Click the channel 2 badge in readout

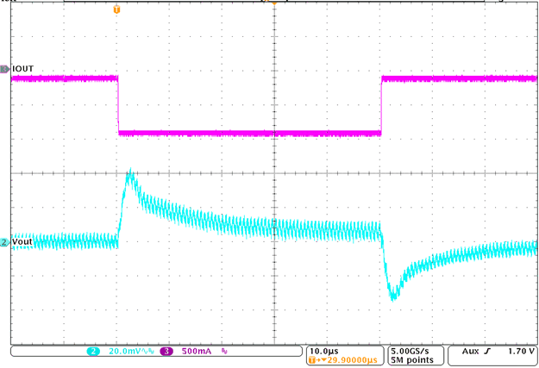click(x=91, y=352)
